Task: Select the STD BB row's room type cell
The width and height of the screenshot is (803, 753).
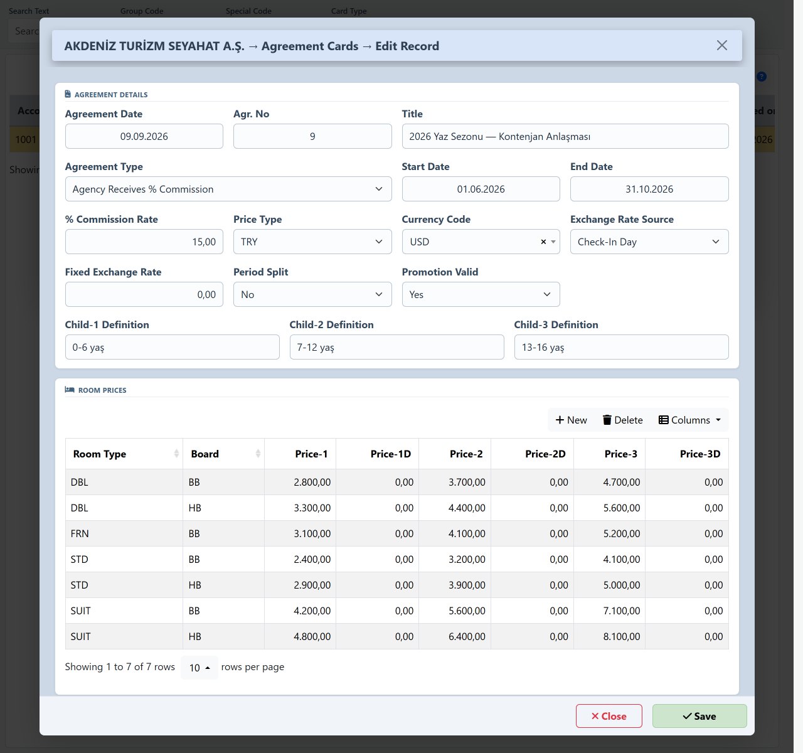Action: click(x=124, y=559)
